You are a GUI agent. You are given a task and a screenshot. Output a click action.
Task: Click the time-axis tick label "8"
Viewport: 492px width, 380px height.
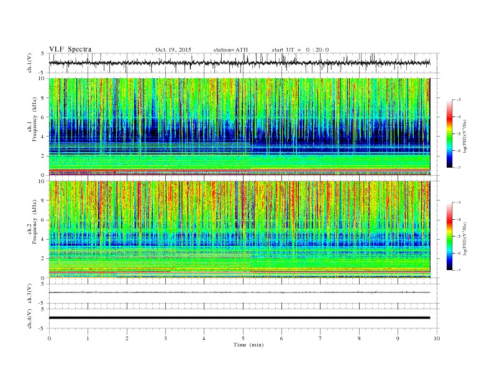click(x=359, y=338)
